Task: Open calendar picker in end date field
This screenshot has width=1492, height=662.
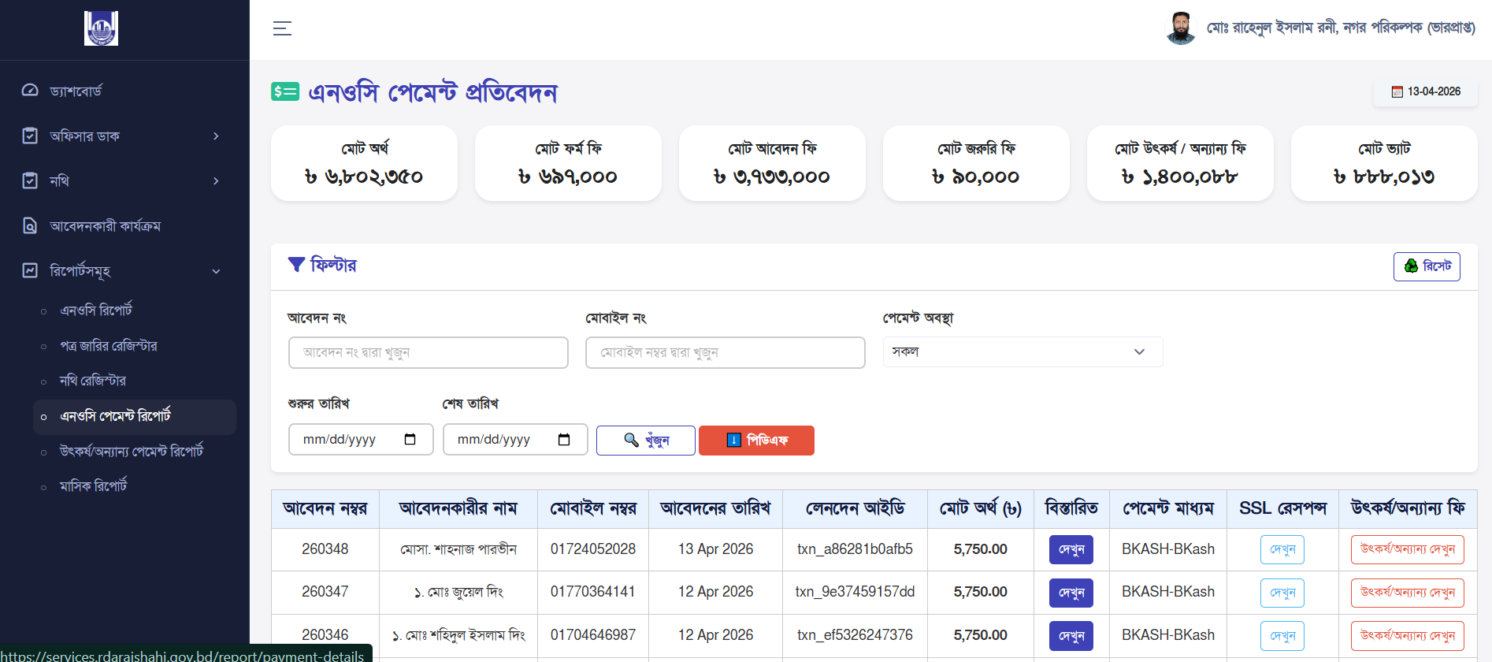Action: pos(564,440)
